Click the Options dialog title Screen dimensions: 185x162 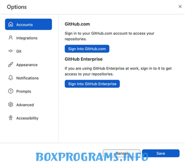click(x=17, y=7)
